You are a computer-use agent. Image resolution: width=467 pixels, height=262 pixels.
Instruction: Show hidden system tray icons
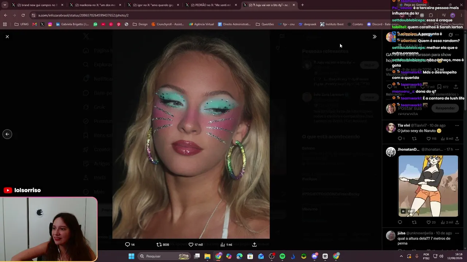401,256
